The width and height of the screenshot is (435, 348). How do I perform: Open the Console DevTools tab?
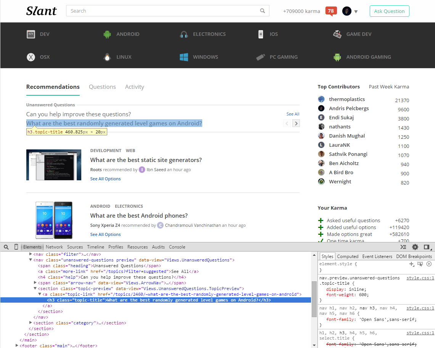coord(177,247)
